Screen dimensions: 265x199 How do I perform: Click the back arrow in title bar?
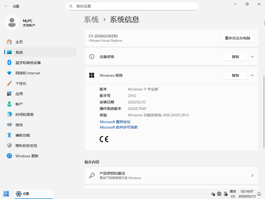coord(6,6)
